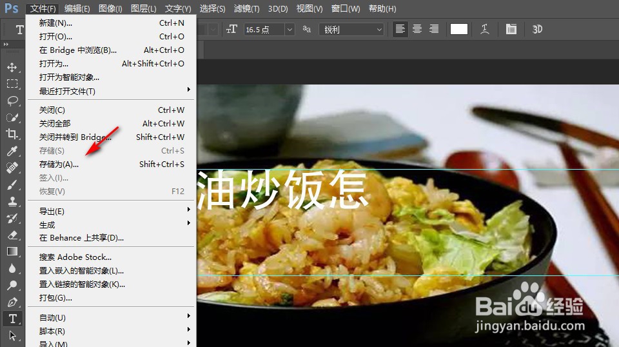The image size is (619, 347).
Task: Choose 打开为智能对象...
Action: [x=110, y=77]
